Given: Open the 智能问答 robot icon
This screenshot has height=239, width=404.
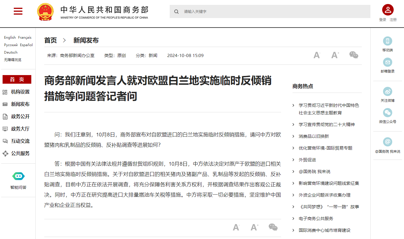Looking at the screenshot, I should click(x=18, y=176).
